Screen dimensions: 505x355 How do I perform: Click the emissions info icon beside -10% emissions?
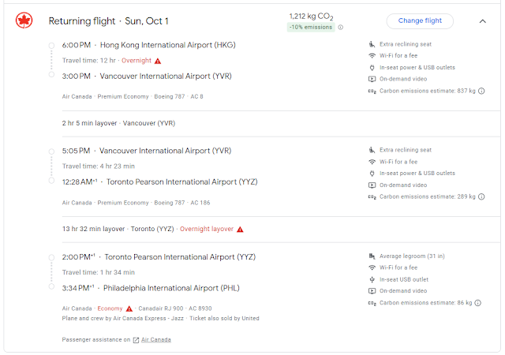click(341, 27)
